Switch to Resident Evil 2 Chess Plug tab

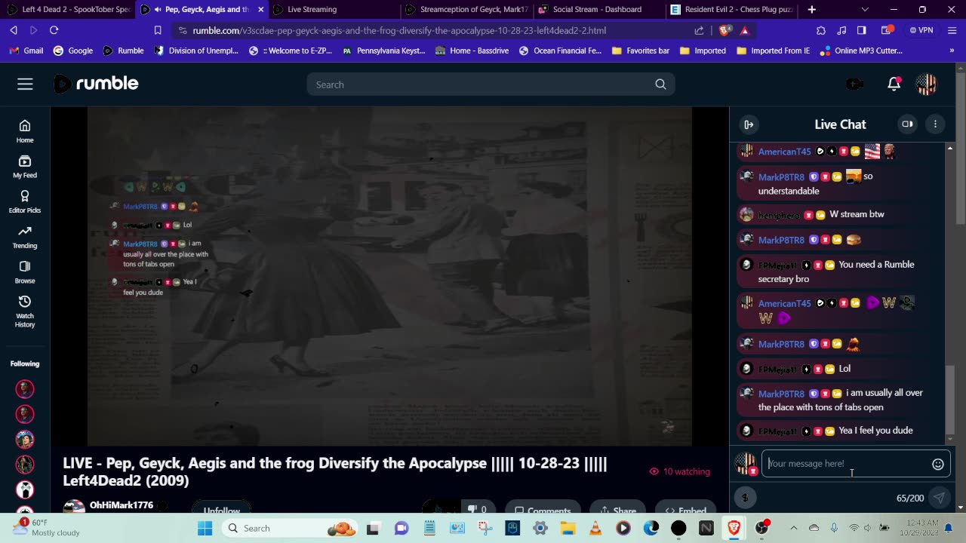732,10
